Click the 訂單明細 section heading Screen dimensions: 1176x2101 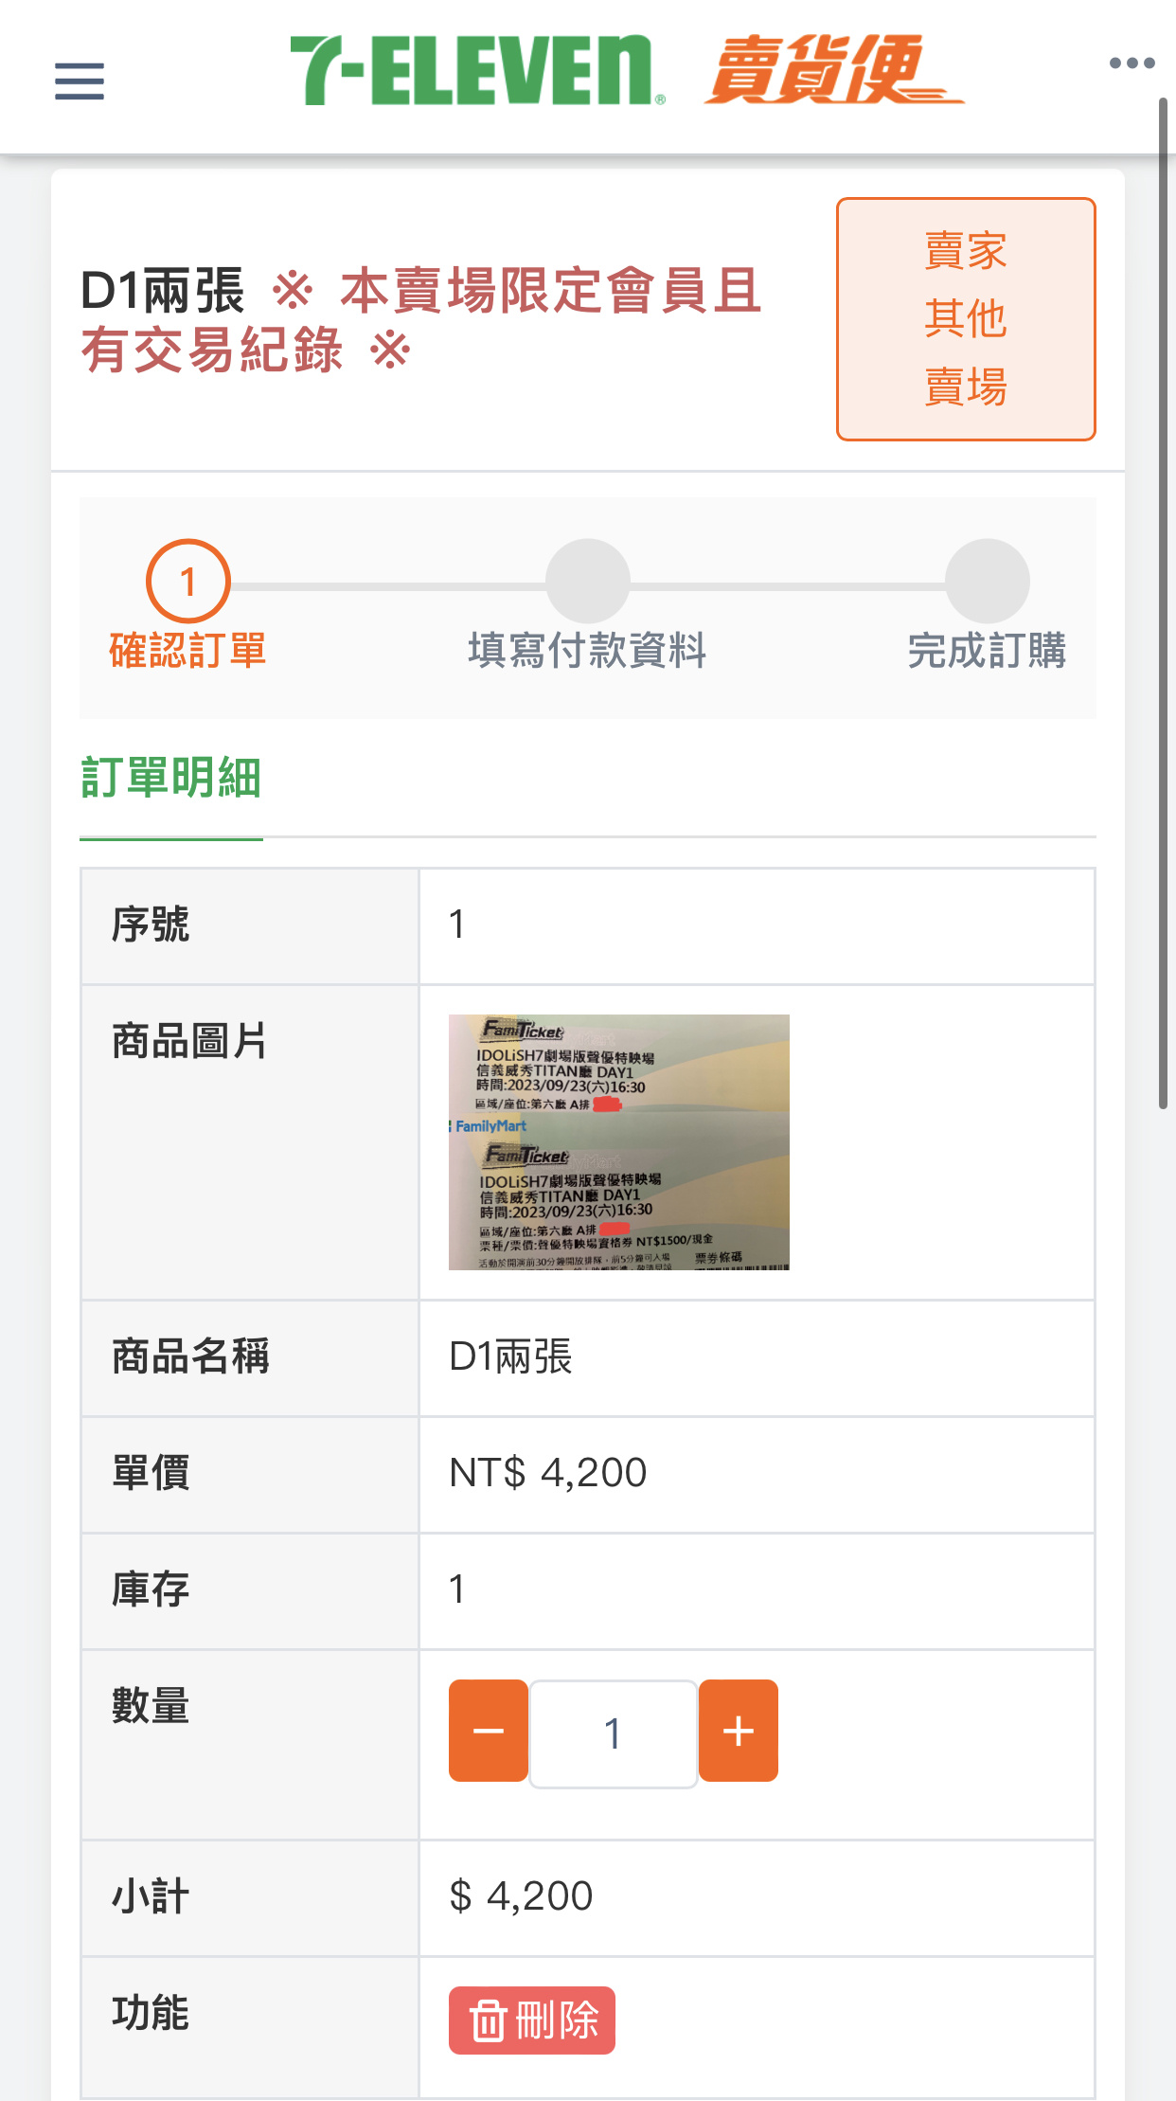[171, 778]
